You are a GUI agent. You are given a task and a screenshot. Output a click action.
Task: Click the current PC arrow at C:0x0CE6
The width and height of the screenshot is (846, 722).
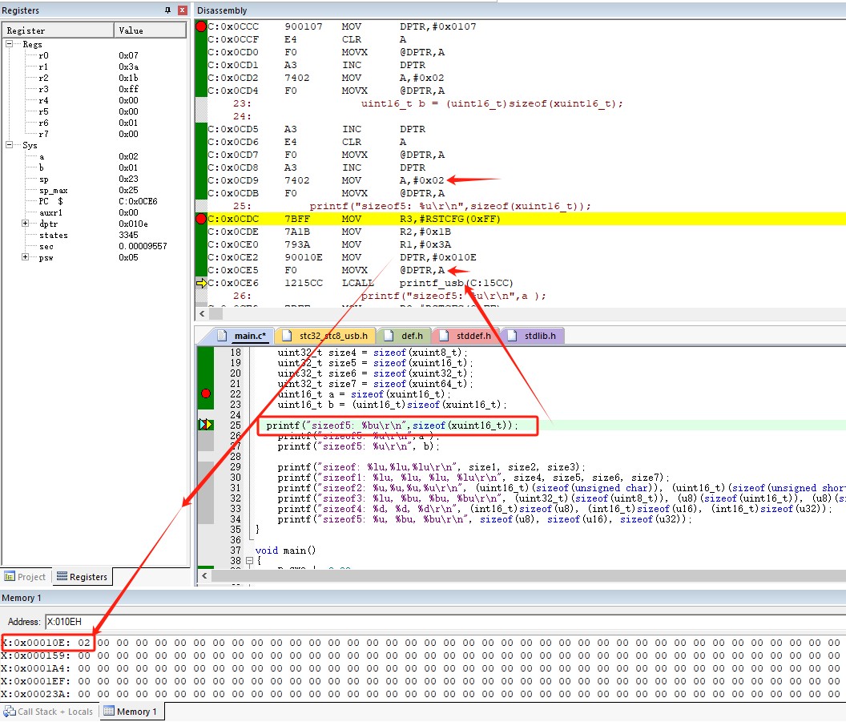point(201,283)
